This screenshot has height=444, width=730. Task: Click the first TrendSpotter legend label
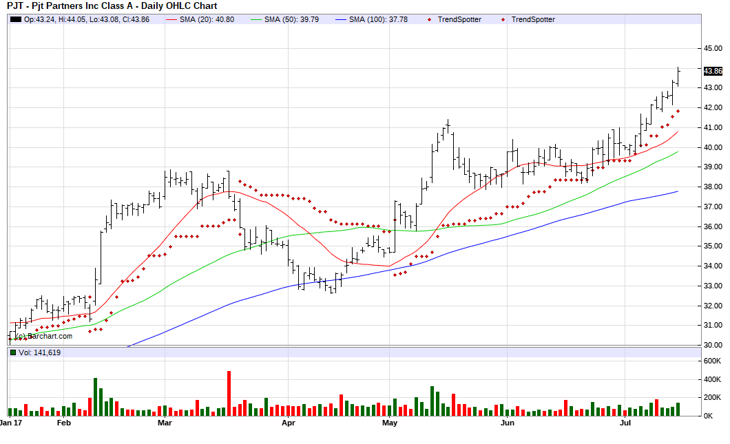tap(459, 19)
